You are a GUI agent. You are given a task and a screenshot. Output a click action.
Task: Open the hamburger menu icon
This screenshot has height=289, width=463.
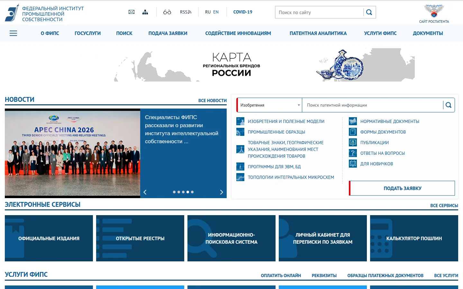coord(14,33)
